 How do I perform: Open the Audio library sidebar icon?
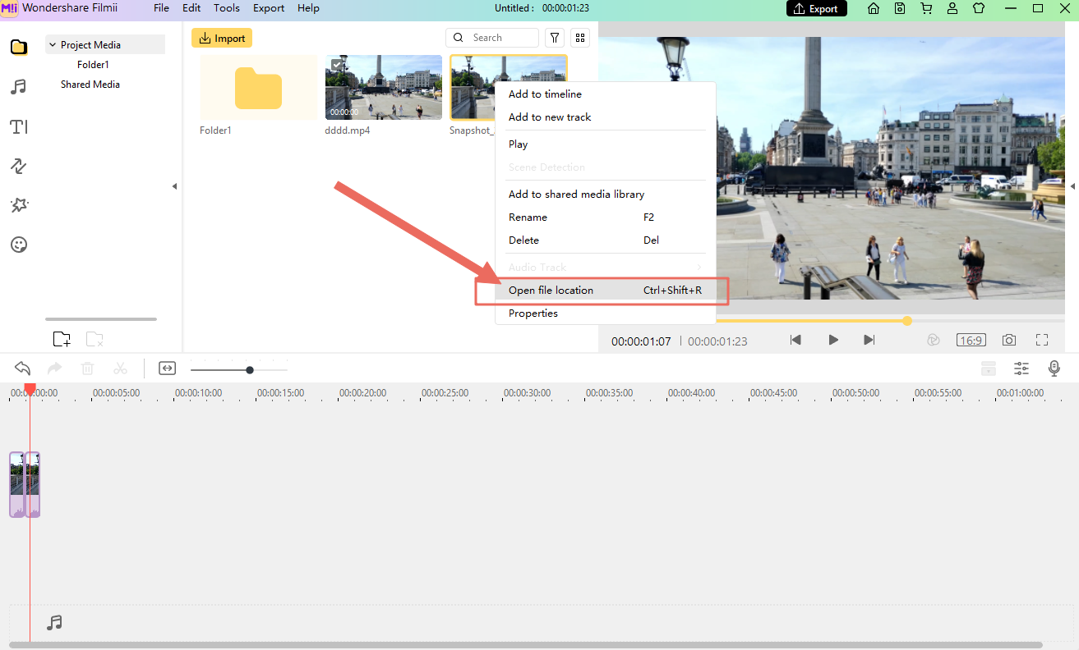pos(18,87)
